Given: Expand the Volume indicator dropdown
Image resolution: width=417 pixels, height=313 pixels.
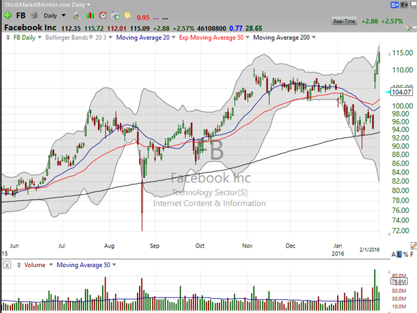Looking at the screenshot, I should pyautogui.click(x=51, y=265).
